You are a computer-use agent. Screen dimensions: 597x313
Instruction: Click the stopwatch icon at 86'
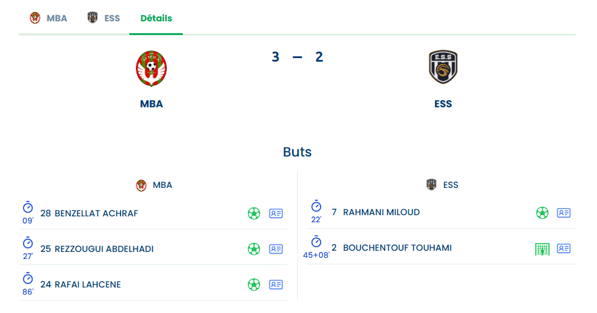pyautogui.click(x=28, y=279)
